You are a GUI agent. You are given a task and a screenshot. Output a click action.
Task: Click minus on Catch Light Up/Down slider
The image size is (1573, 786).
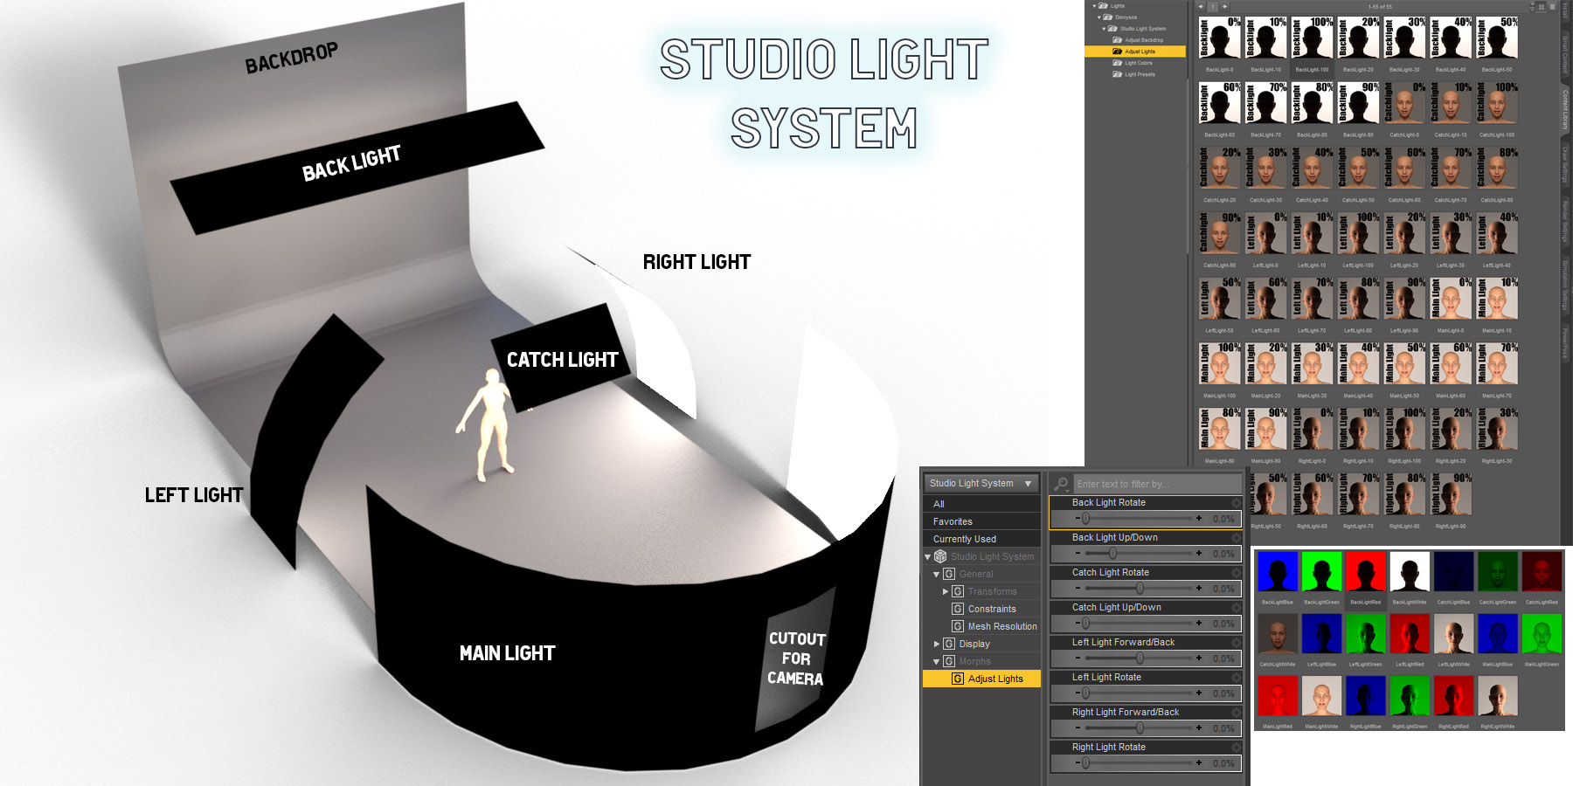click(1078, 624)
